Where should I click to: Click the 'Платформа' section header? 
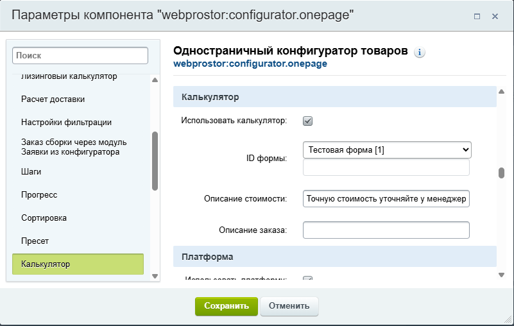coord(335,257)
